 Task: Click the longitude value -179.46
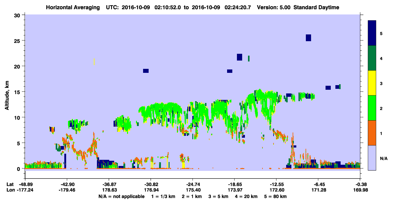click(x=67, y=190)
